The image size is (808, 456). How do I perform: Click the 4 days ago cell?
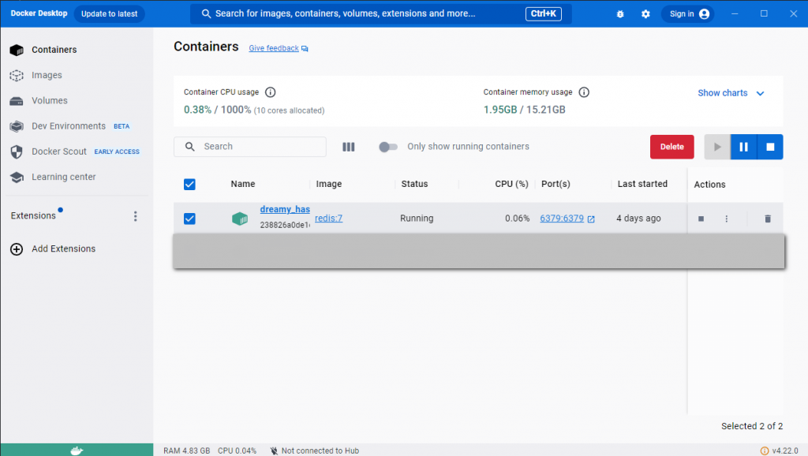tap(638, 219)
